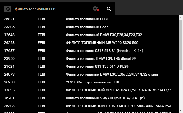Open the search history icon
The width and height of the screenshot is (183, 113).
click(8, 9)
